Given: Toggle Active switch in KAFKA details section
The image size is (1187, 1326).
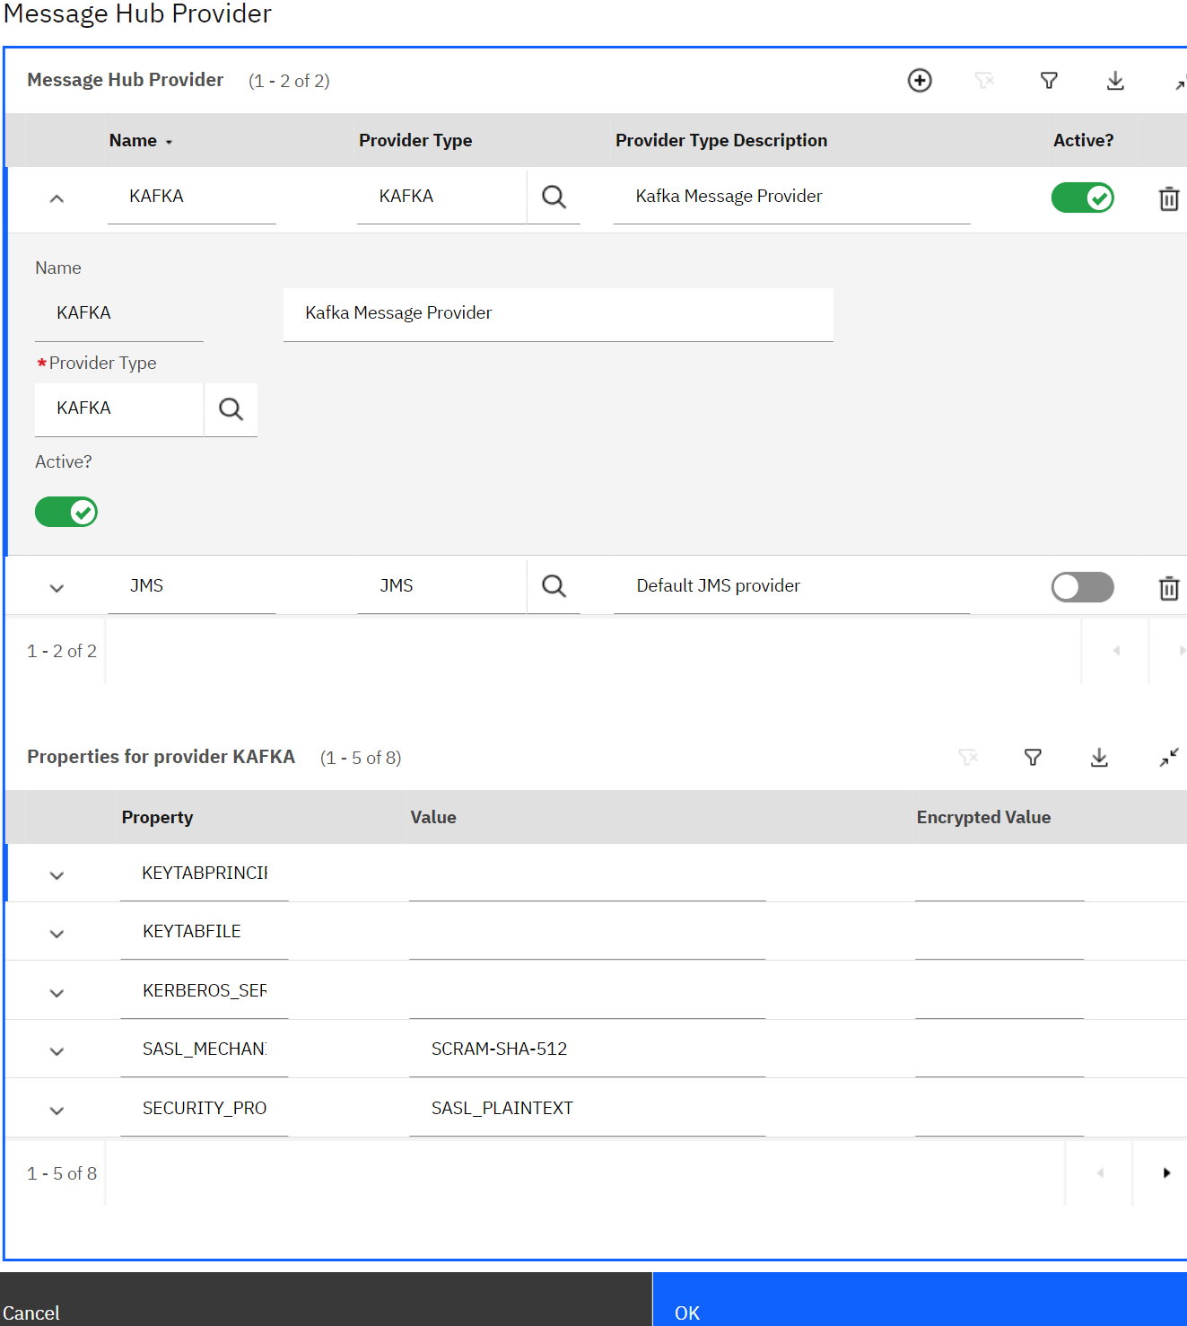Looking at the screenshot, I should [x=66, y=512].
